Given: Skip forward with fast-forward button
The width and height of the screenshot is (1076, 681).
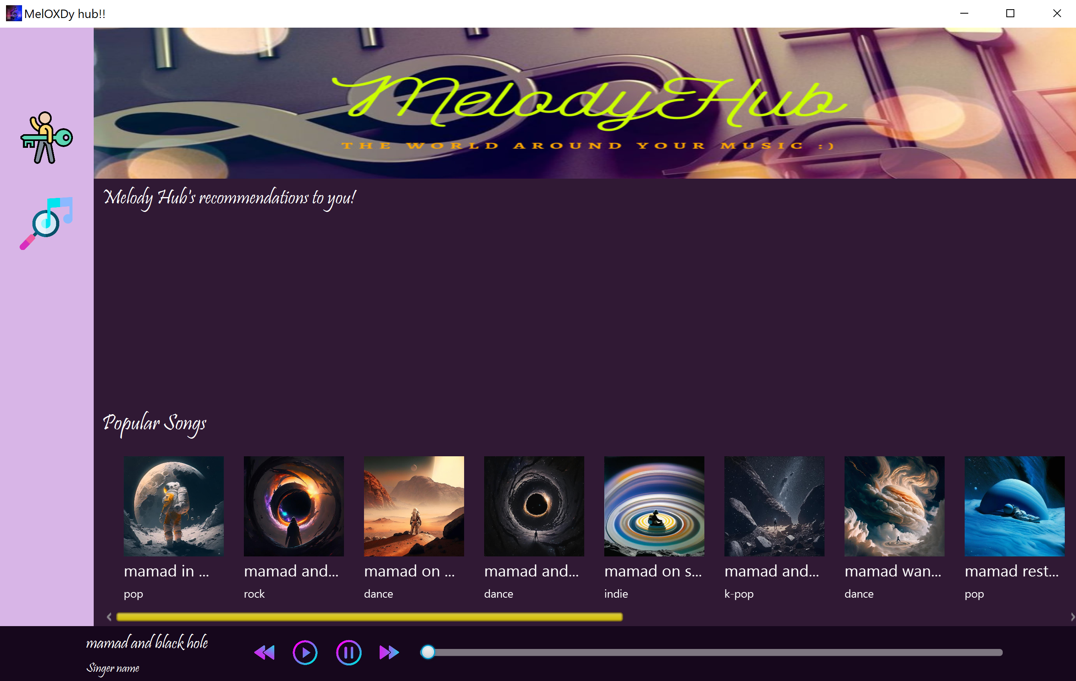Looking at the screenshot, I should 389,653.
